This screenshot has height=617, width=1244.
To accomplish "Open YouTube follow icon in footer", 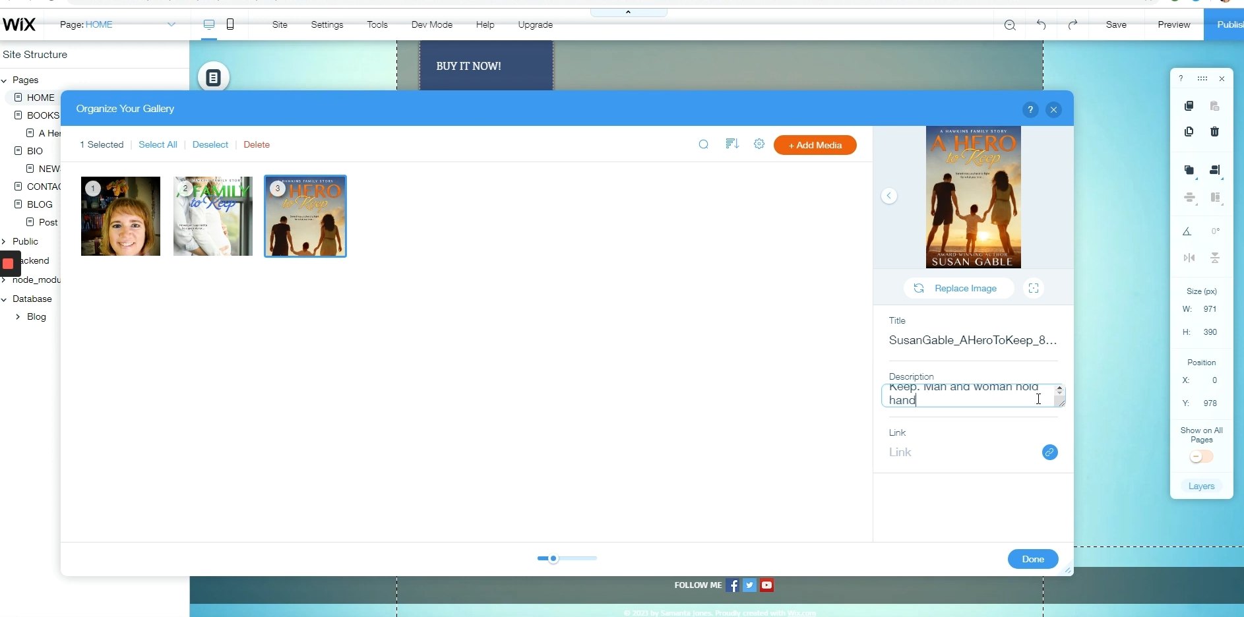I will click(766, 585).
